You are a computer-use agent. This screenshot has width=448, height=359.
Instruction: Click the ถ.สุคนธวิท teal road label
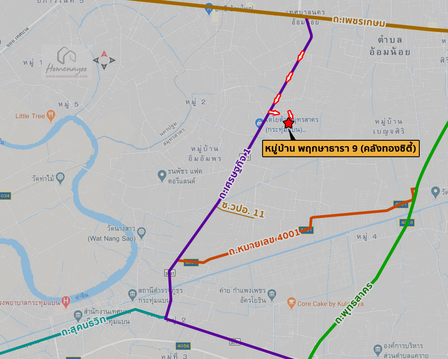(84, 326)
